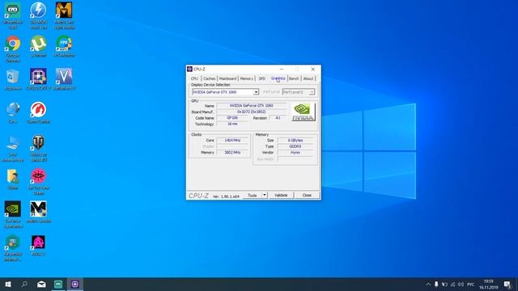Click the Memory clock 3802 MHz value
Image resolution: width=518 pixels, height=291 pixels.
pos(232,153)
